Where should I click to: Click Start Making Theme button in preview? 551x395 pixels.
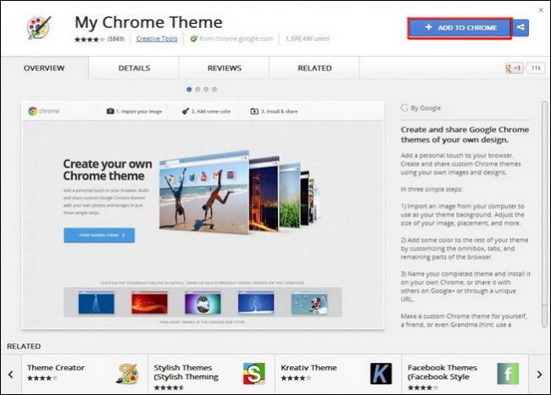coord(99,235)
